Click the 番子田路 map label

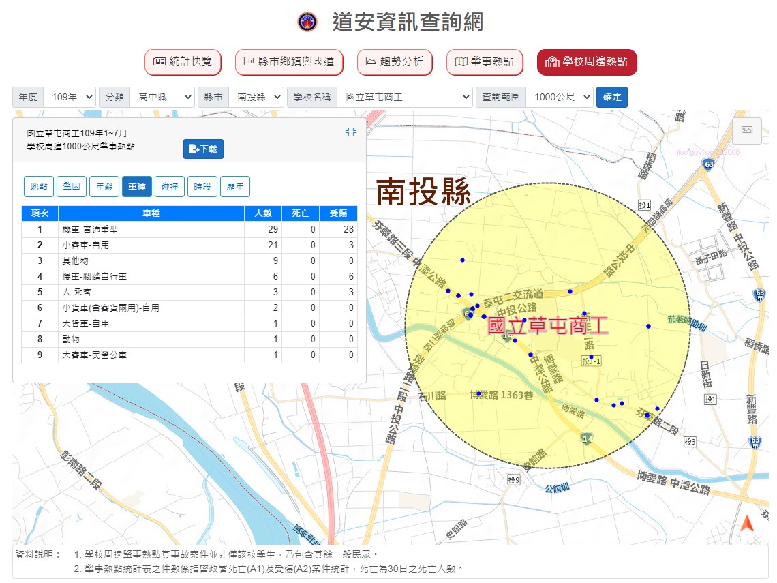pos(711,257)
